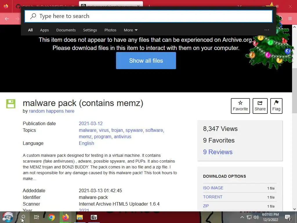This screenshot has height=223, width=297.
Task: Click the search box input field
Action: (x=148, y=16)
